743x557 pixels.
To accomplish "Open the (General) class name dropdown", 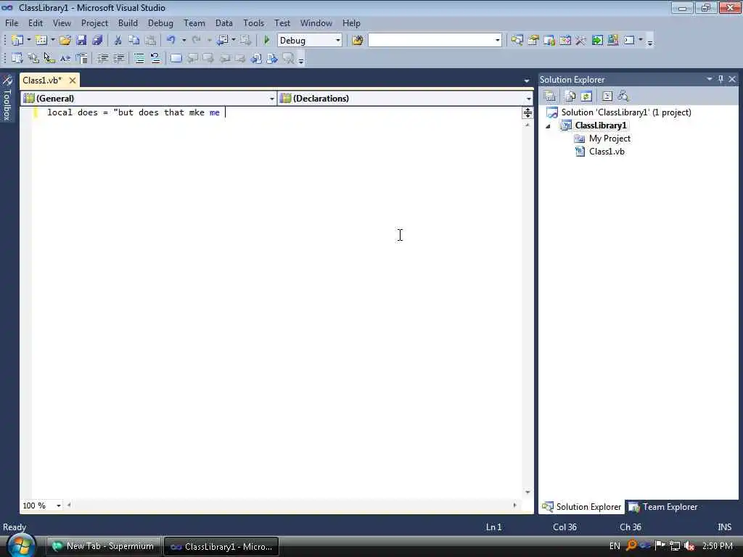I will click(x=272, y=99).
